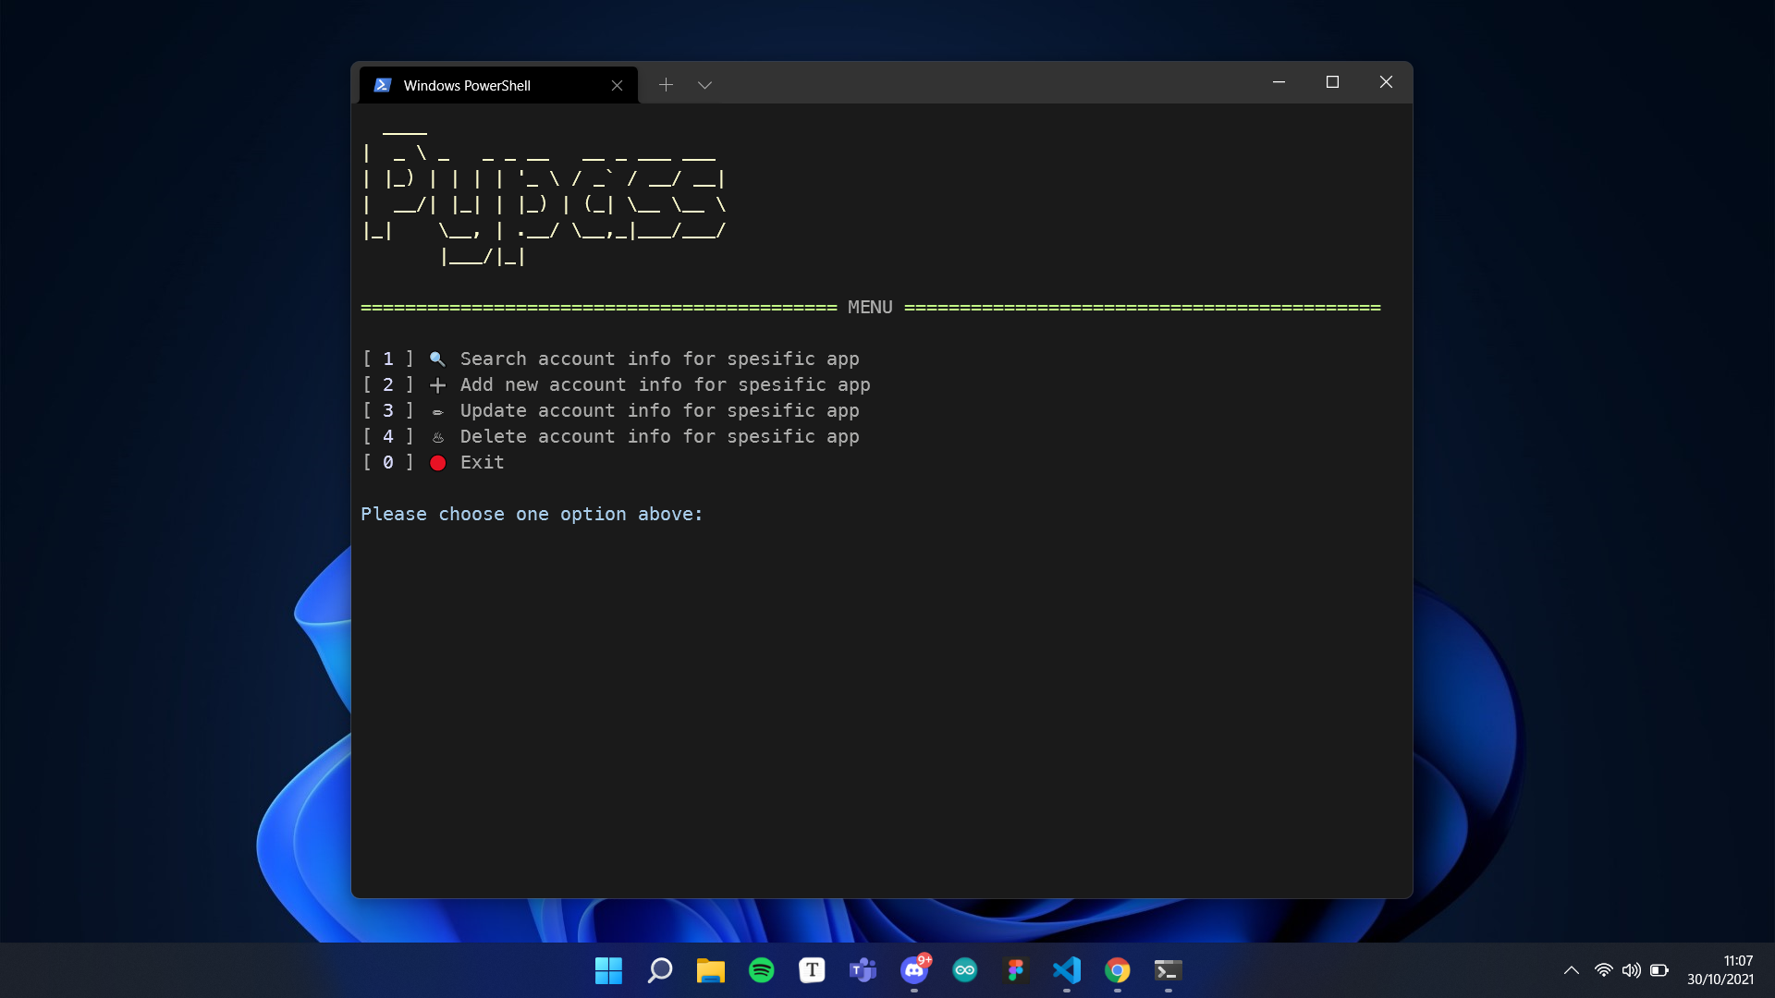Open File Explorer from taskbar
The height and width of the screenshot is (998, 1775).
(710, 970)
